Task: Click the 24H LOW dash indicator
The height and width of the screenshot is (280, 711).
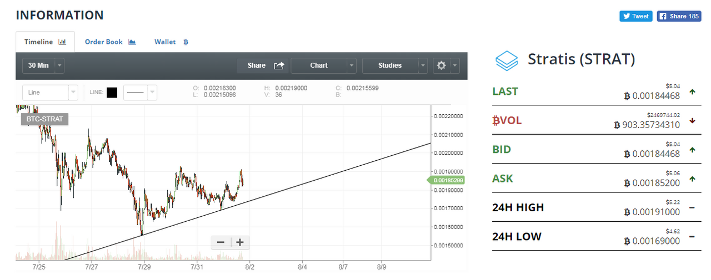Action: [692, 237]
